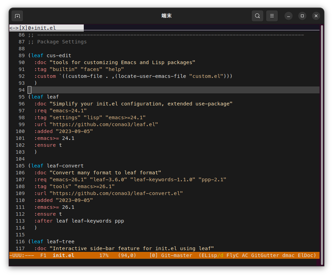
Task: Open the conao3/leaf.el GitHub URL
Action: click(x=104, y=124)
